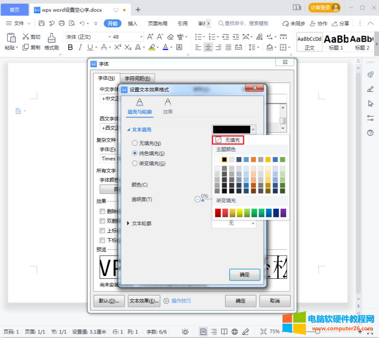This screenshot has width=379, height=338.
Task: Choose the 纯色填充(S) radio button
Action: [135, 153]
